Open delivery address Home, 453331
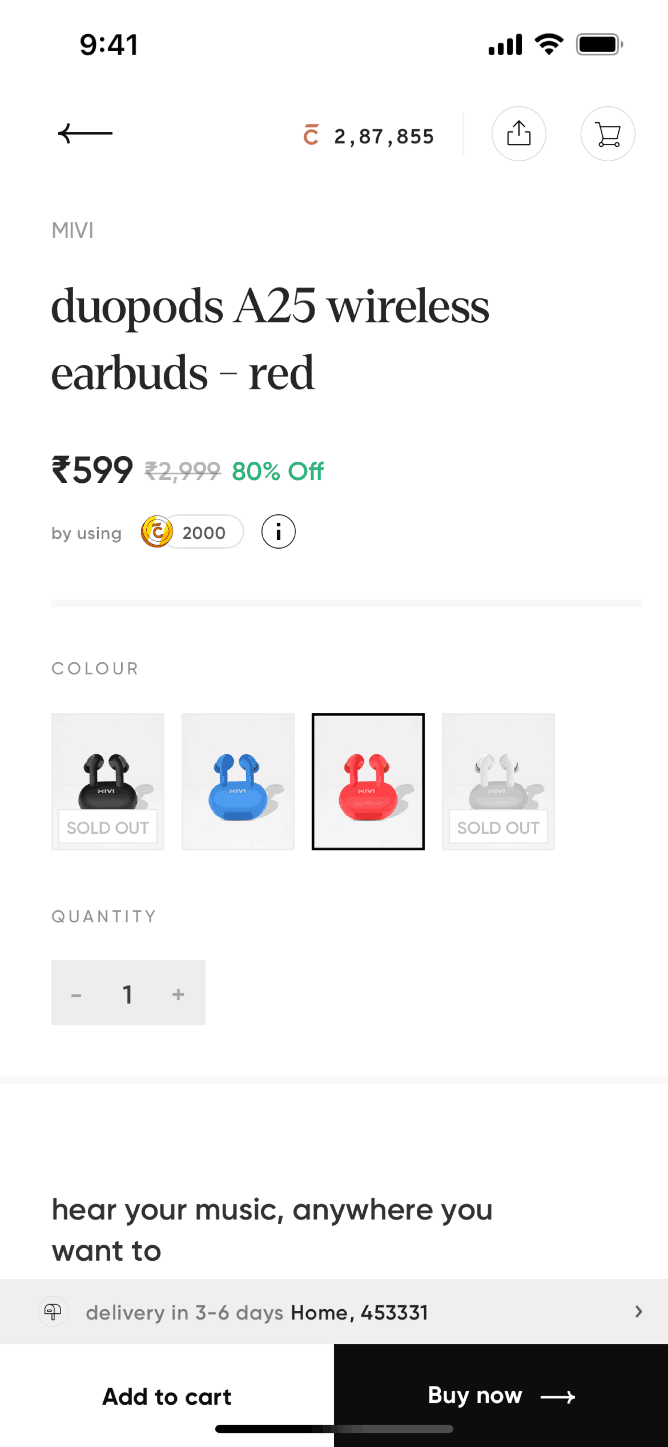This screenshot has height=1447, width=668. click(360, 1313)
